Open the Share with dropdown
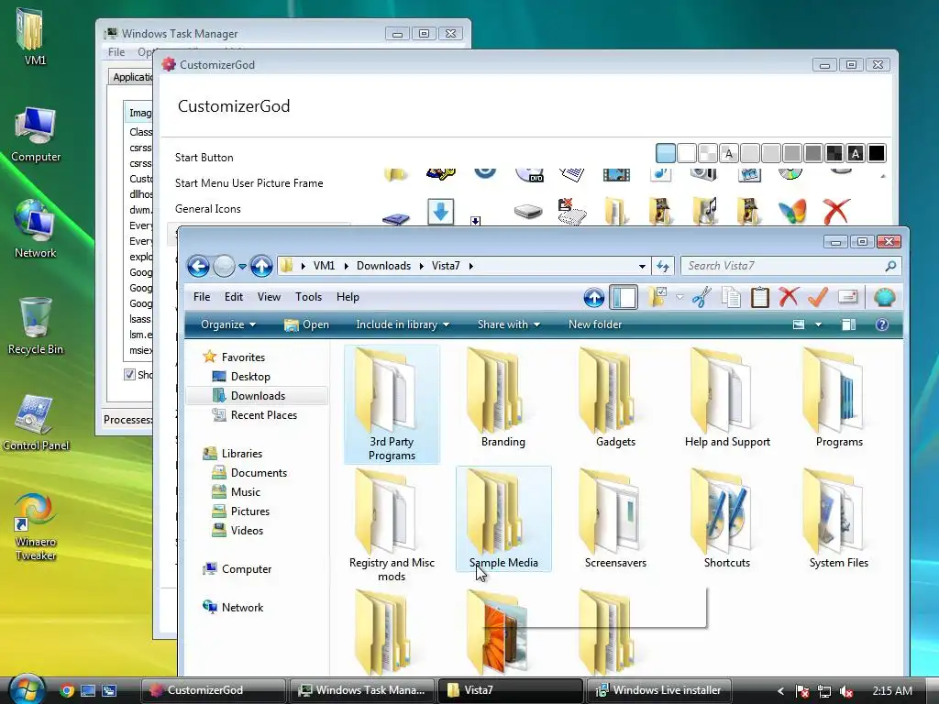939x704 pixels. [x=508, y=324]
